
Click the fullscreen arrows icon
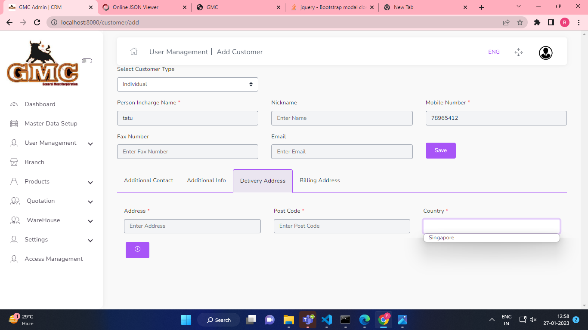[518, 52]
